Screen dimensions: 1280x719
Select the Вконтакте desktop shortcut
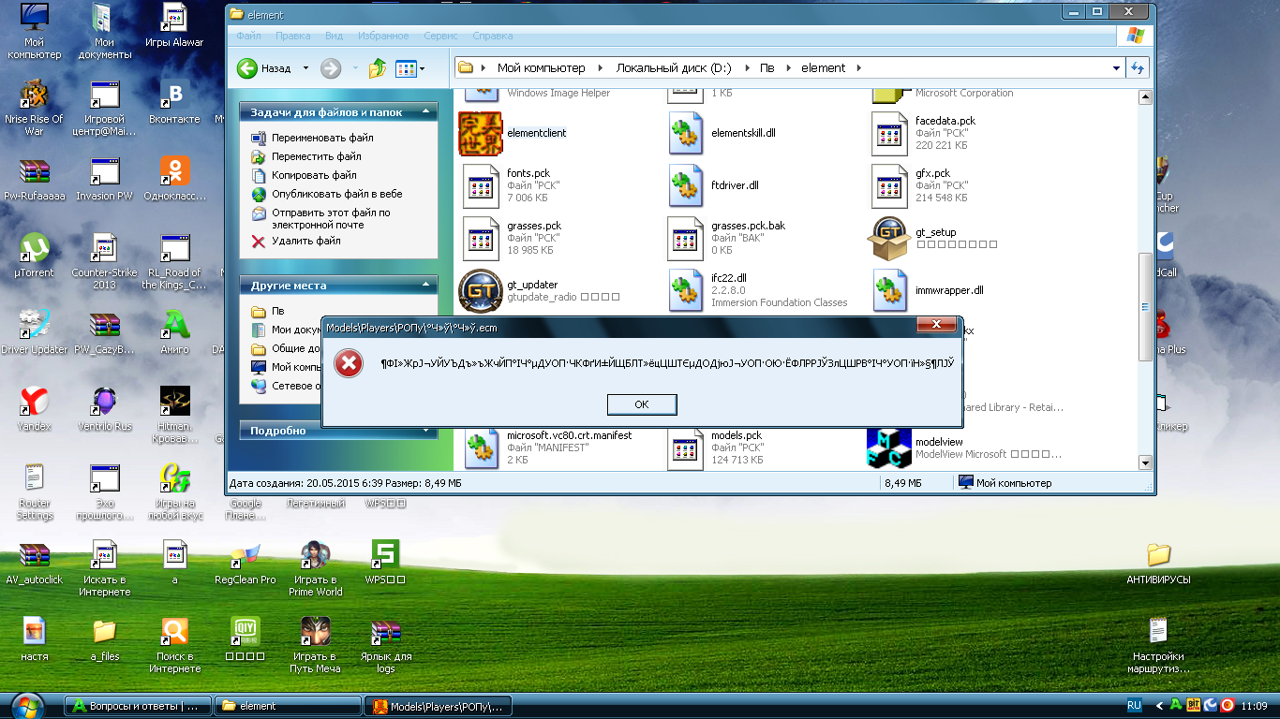(x=174, y=102)
